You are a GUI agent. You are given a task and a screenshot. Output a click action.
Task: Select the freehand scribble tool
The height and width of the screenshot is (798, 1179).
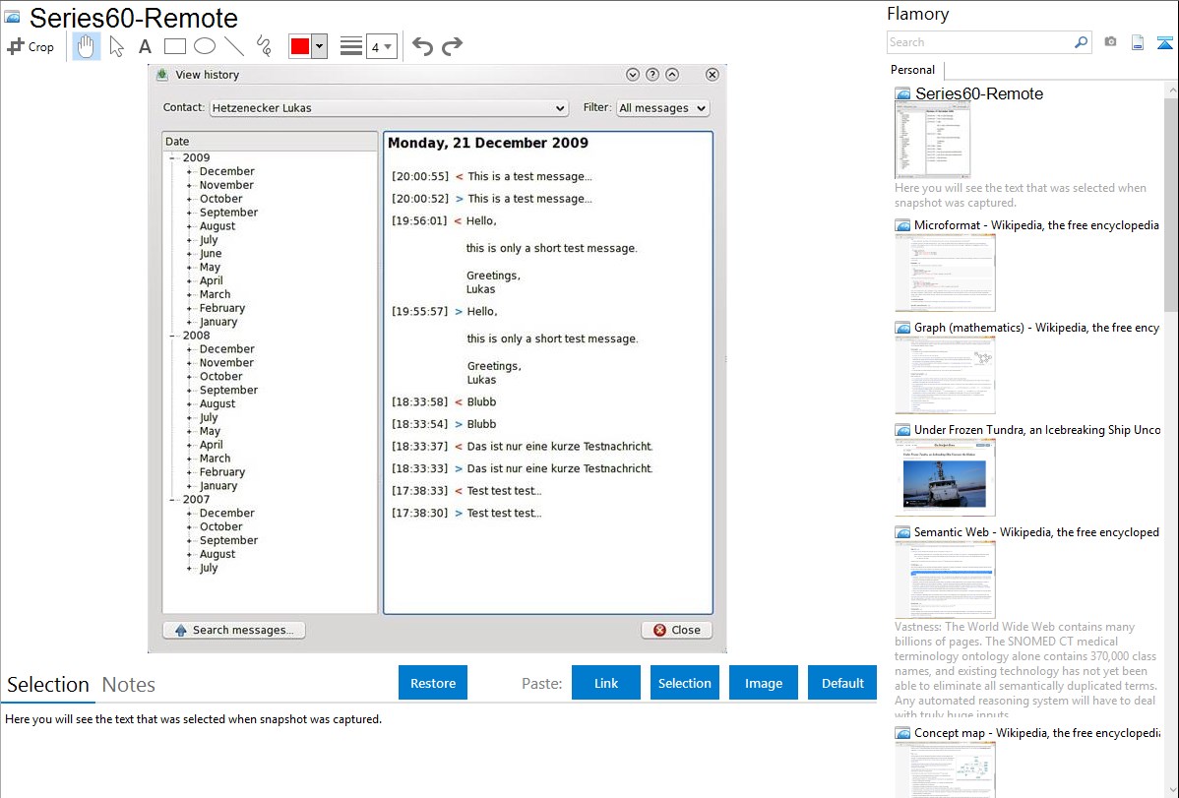pyautogui.click(x=264, y=46)
